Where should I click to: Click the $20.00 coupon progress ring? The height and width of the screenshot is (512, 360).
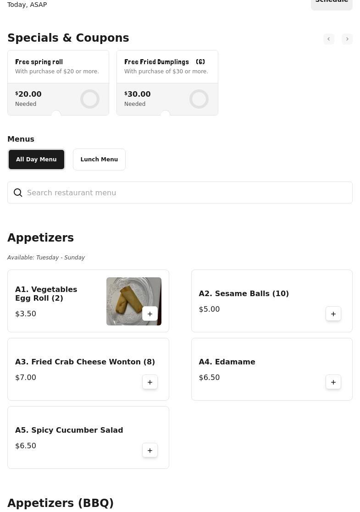click(90, 99)
